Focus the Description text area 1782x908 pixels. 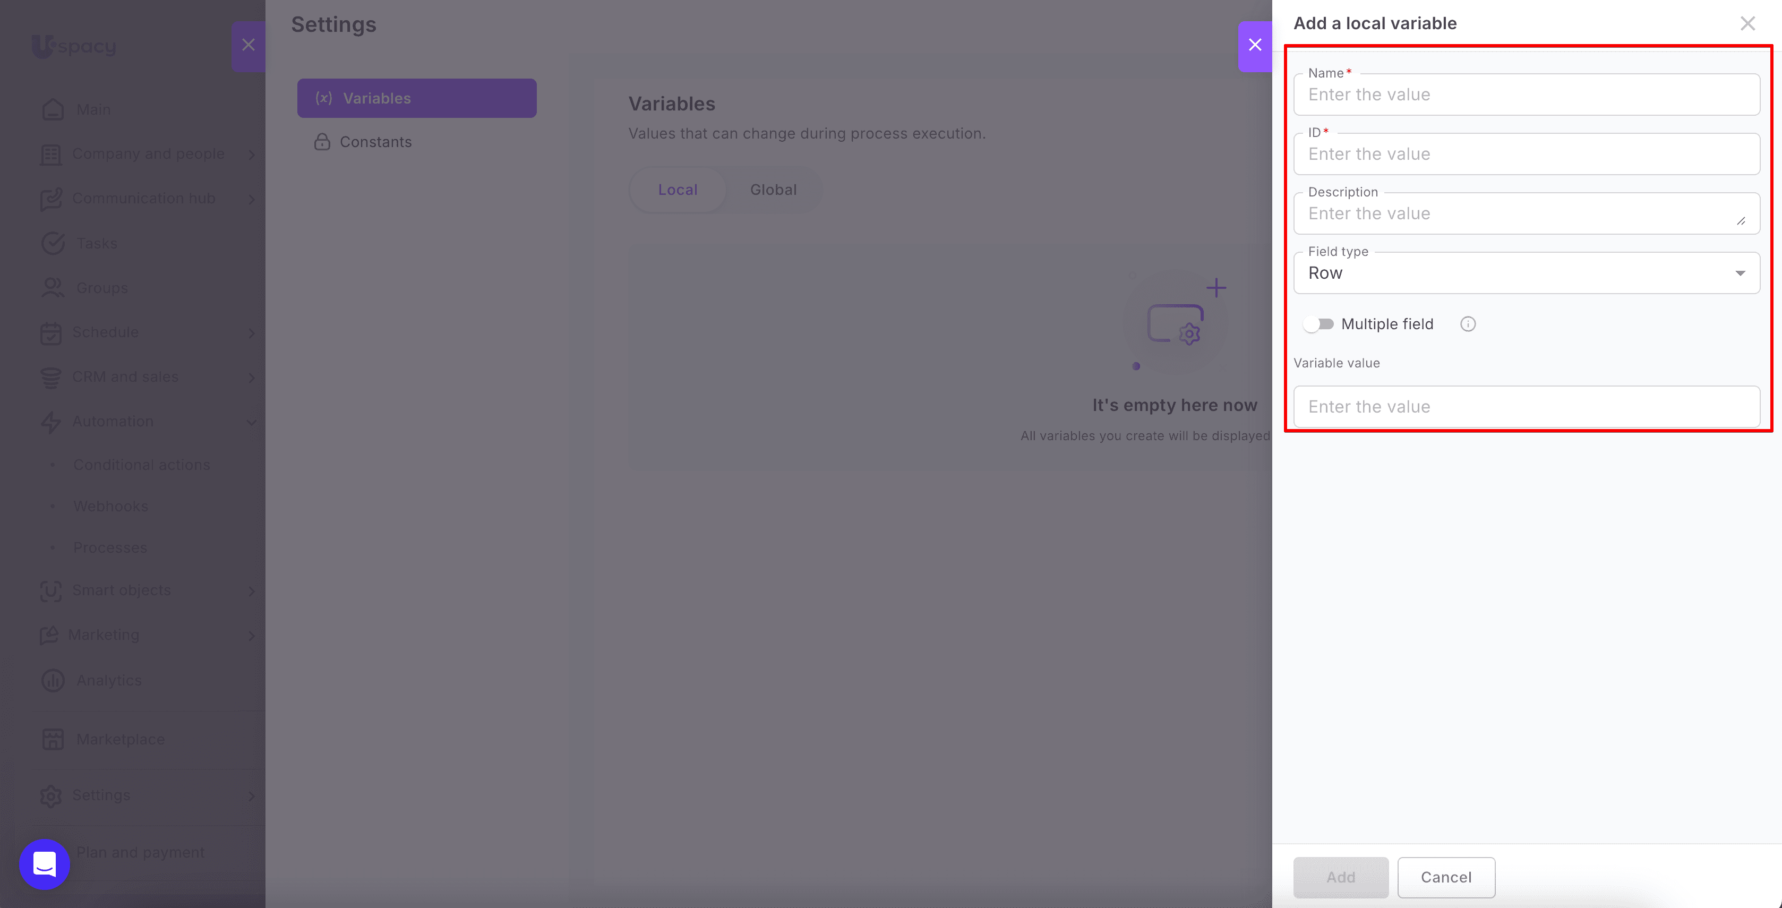(x=1527, y=213)
